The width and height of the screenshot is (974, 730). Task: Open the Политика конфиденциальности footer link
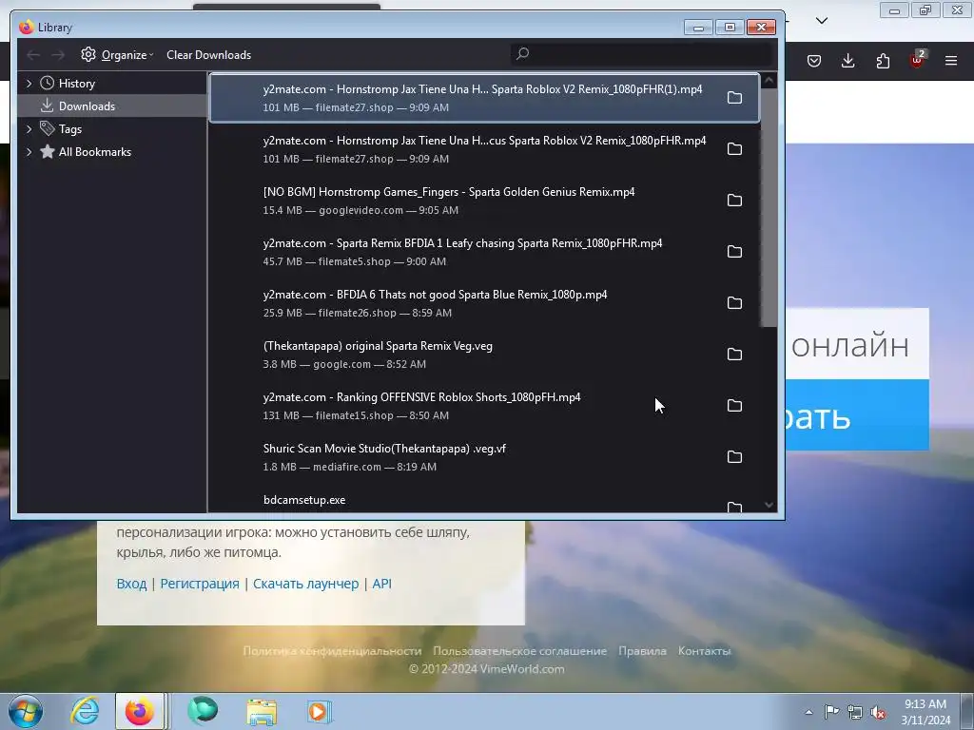tap(332, 651)
